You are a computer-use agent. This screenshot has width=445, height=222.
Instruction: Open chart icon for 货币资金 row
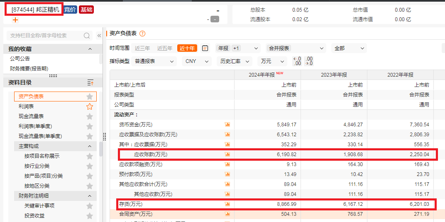[x=227, y=125]
